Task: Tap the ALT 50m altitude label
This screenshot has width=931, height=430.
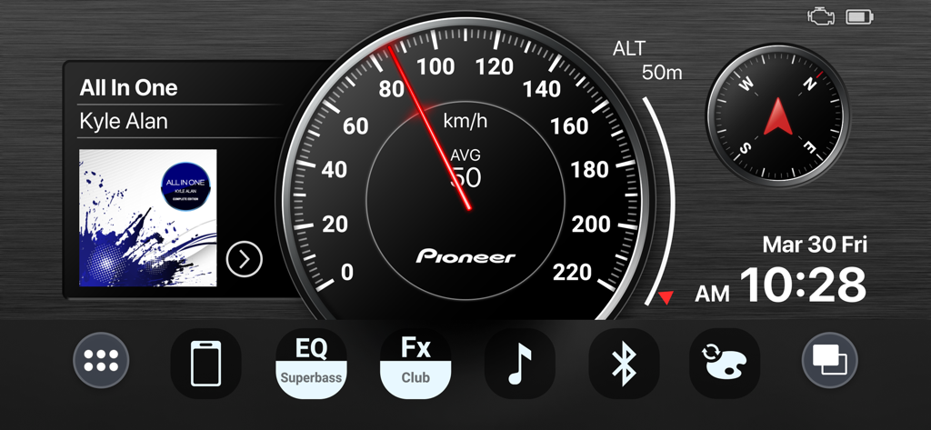Action: coord(647,61)
